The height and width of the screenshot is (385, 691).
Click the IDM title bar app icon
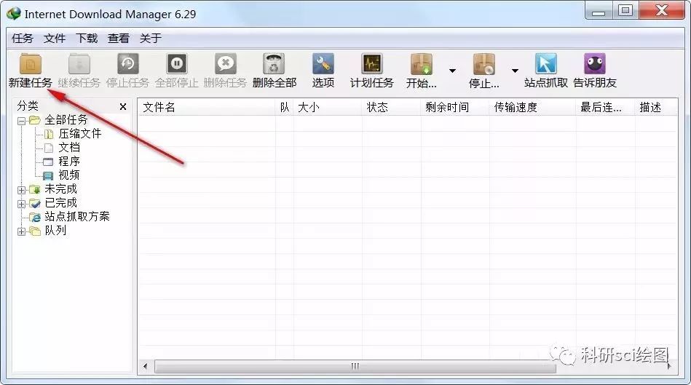(x=14, y=14)
